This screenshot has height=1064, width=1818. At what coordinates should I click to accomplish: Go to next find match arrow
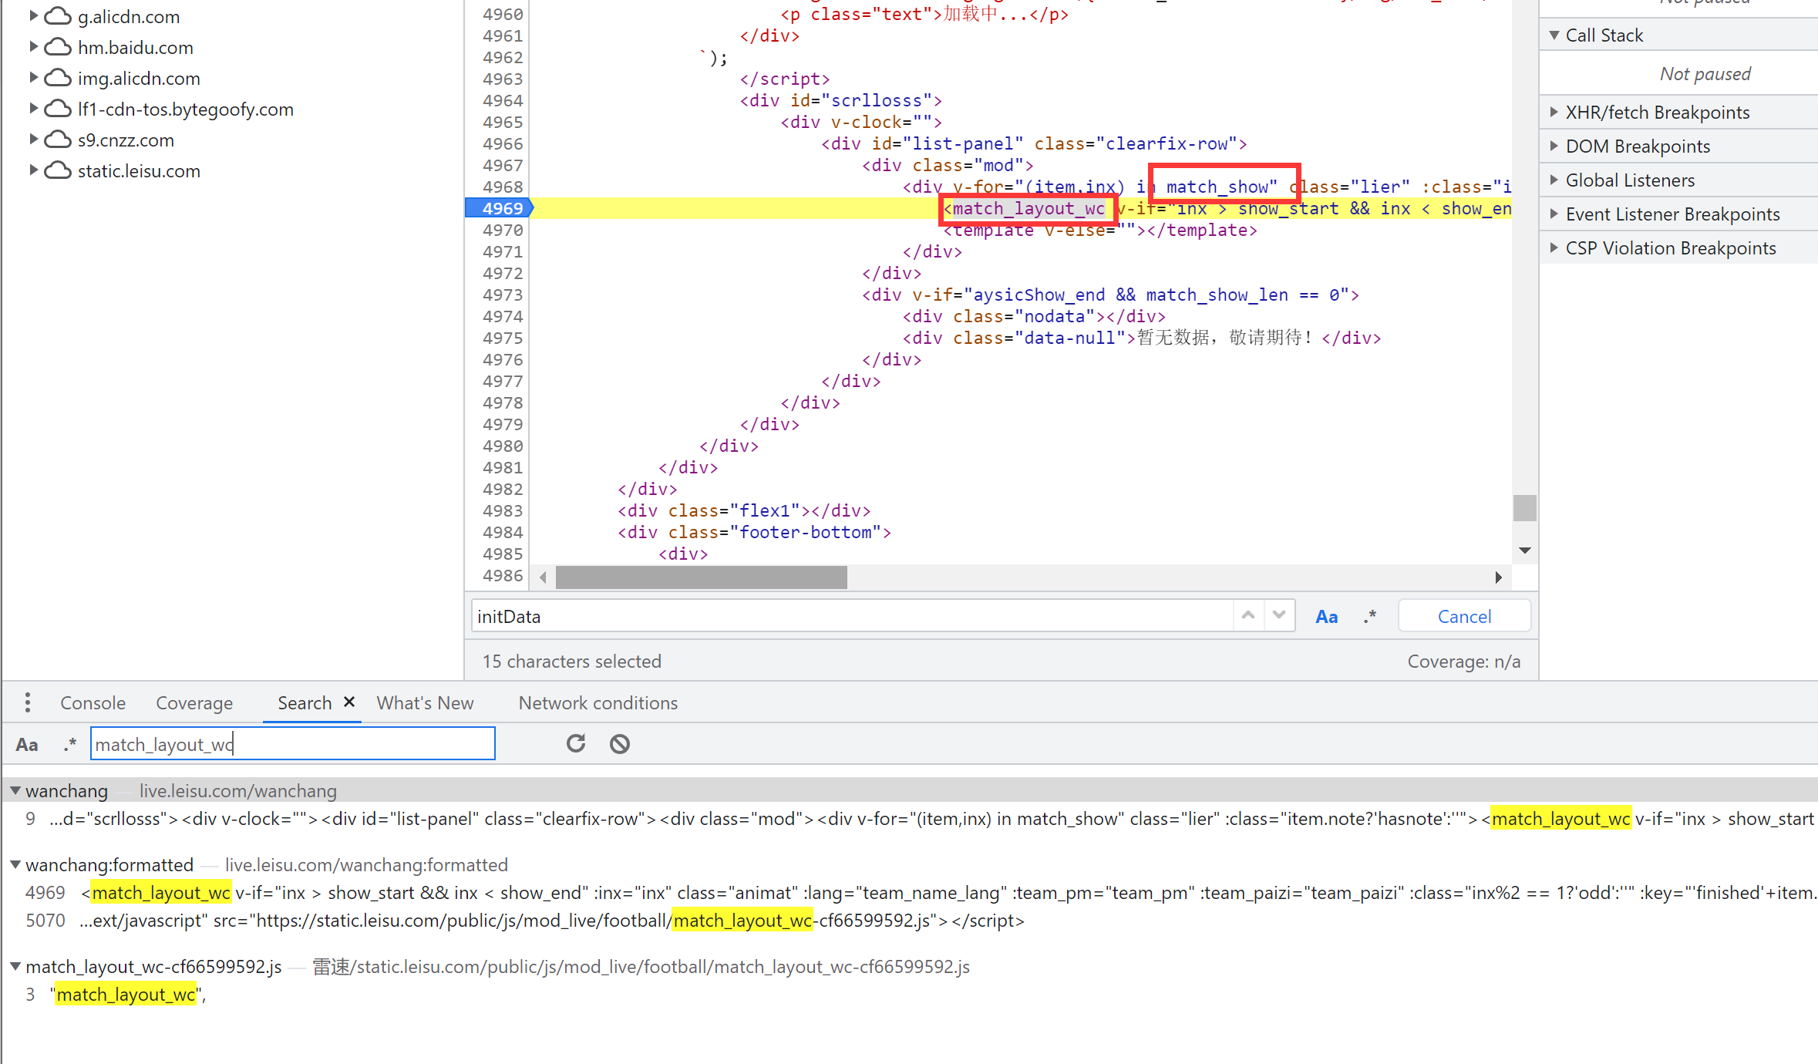pos(1279,615)
